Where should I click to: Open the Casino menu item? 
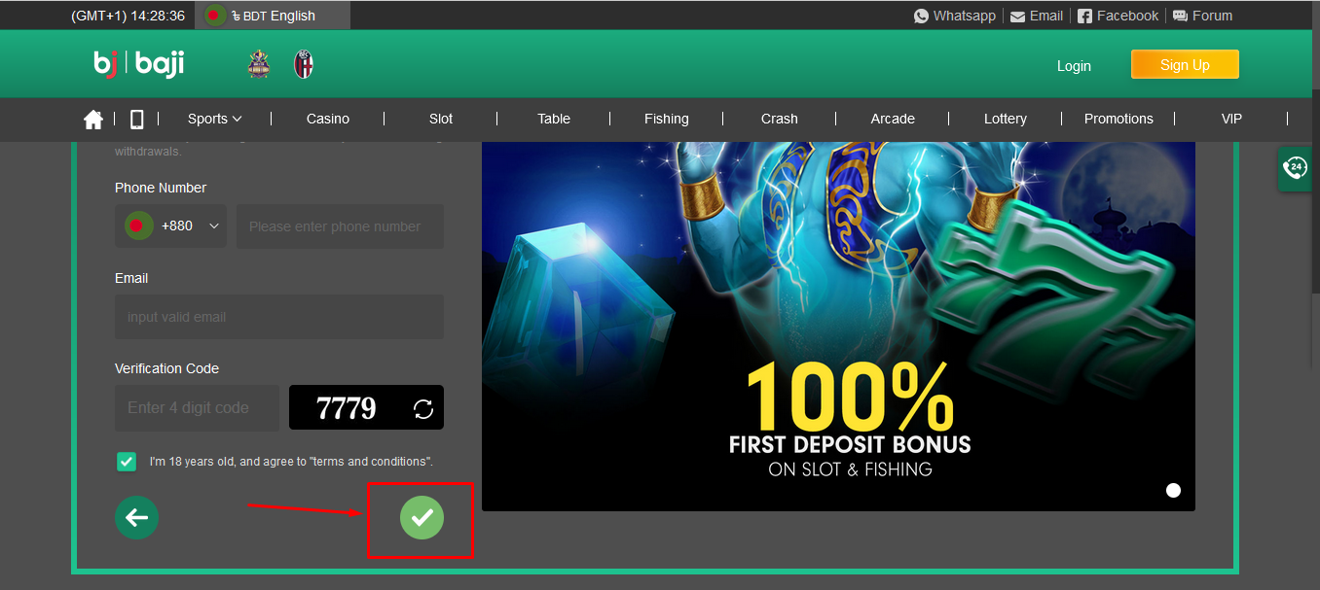[328, 119]
